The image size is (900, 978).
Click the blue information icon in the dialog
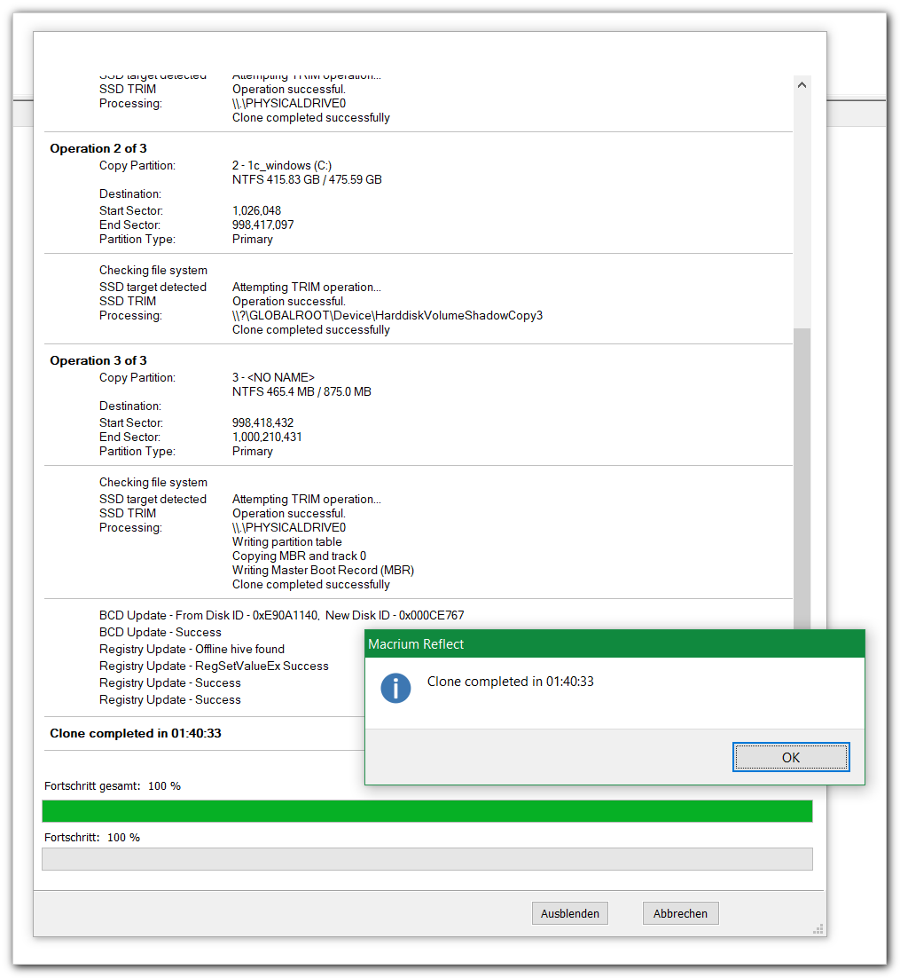[x=395, y=688]
